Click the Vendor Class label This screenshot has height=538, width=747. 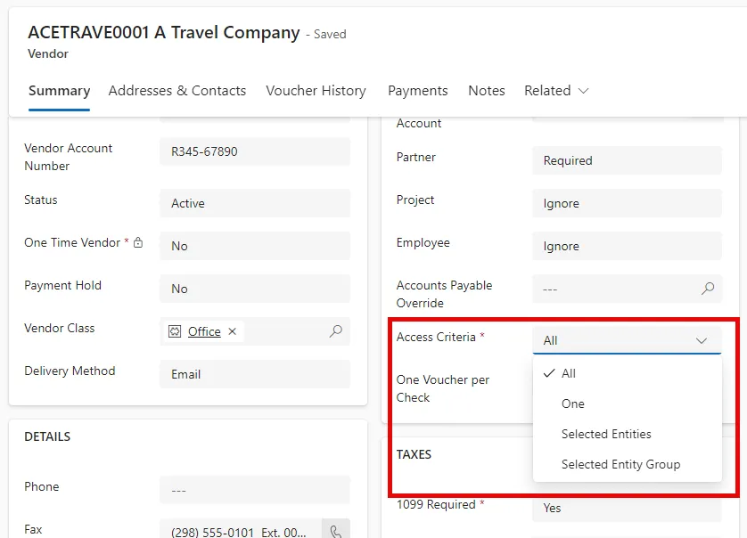(60, 328)
